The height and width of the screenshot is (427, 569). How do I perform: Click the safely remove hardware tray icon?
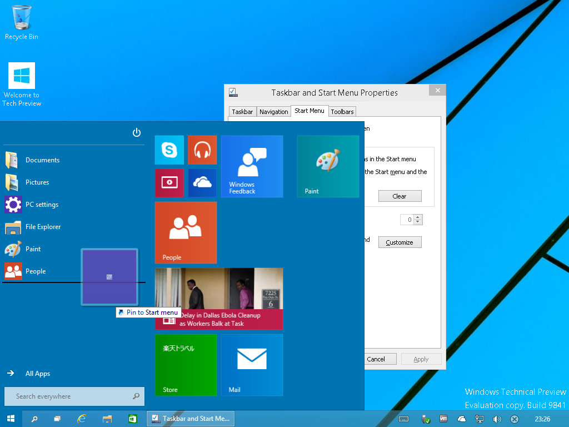pos(426,419)
